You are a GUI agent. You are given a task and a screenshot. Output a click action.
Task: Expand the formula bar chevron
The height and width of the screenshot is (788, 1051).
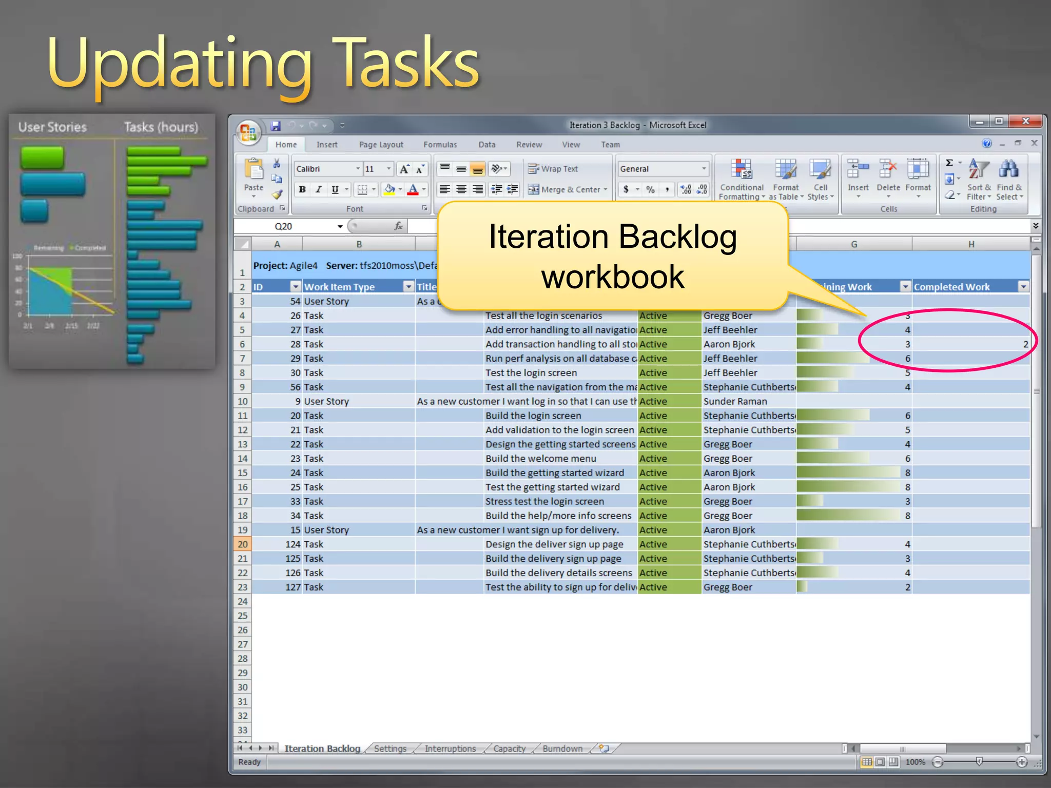(x=1036, y=226)
